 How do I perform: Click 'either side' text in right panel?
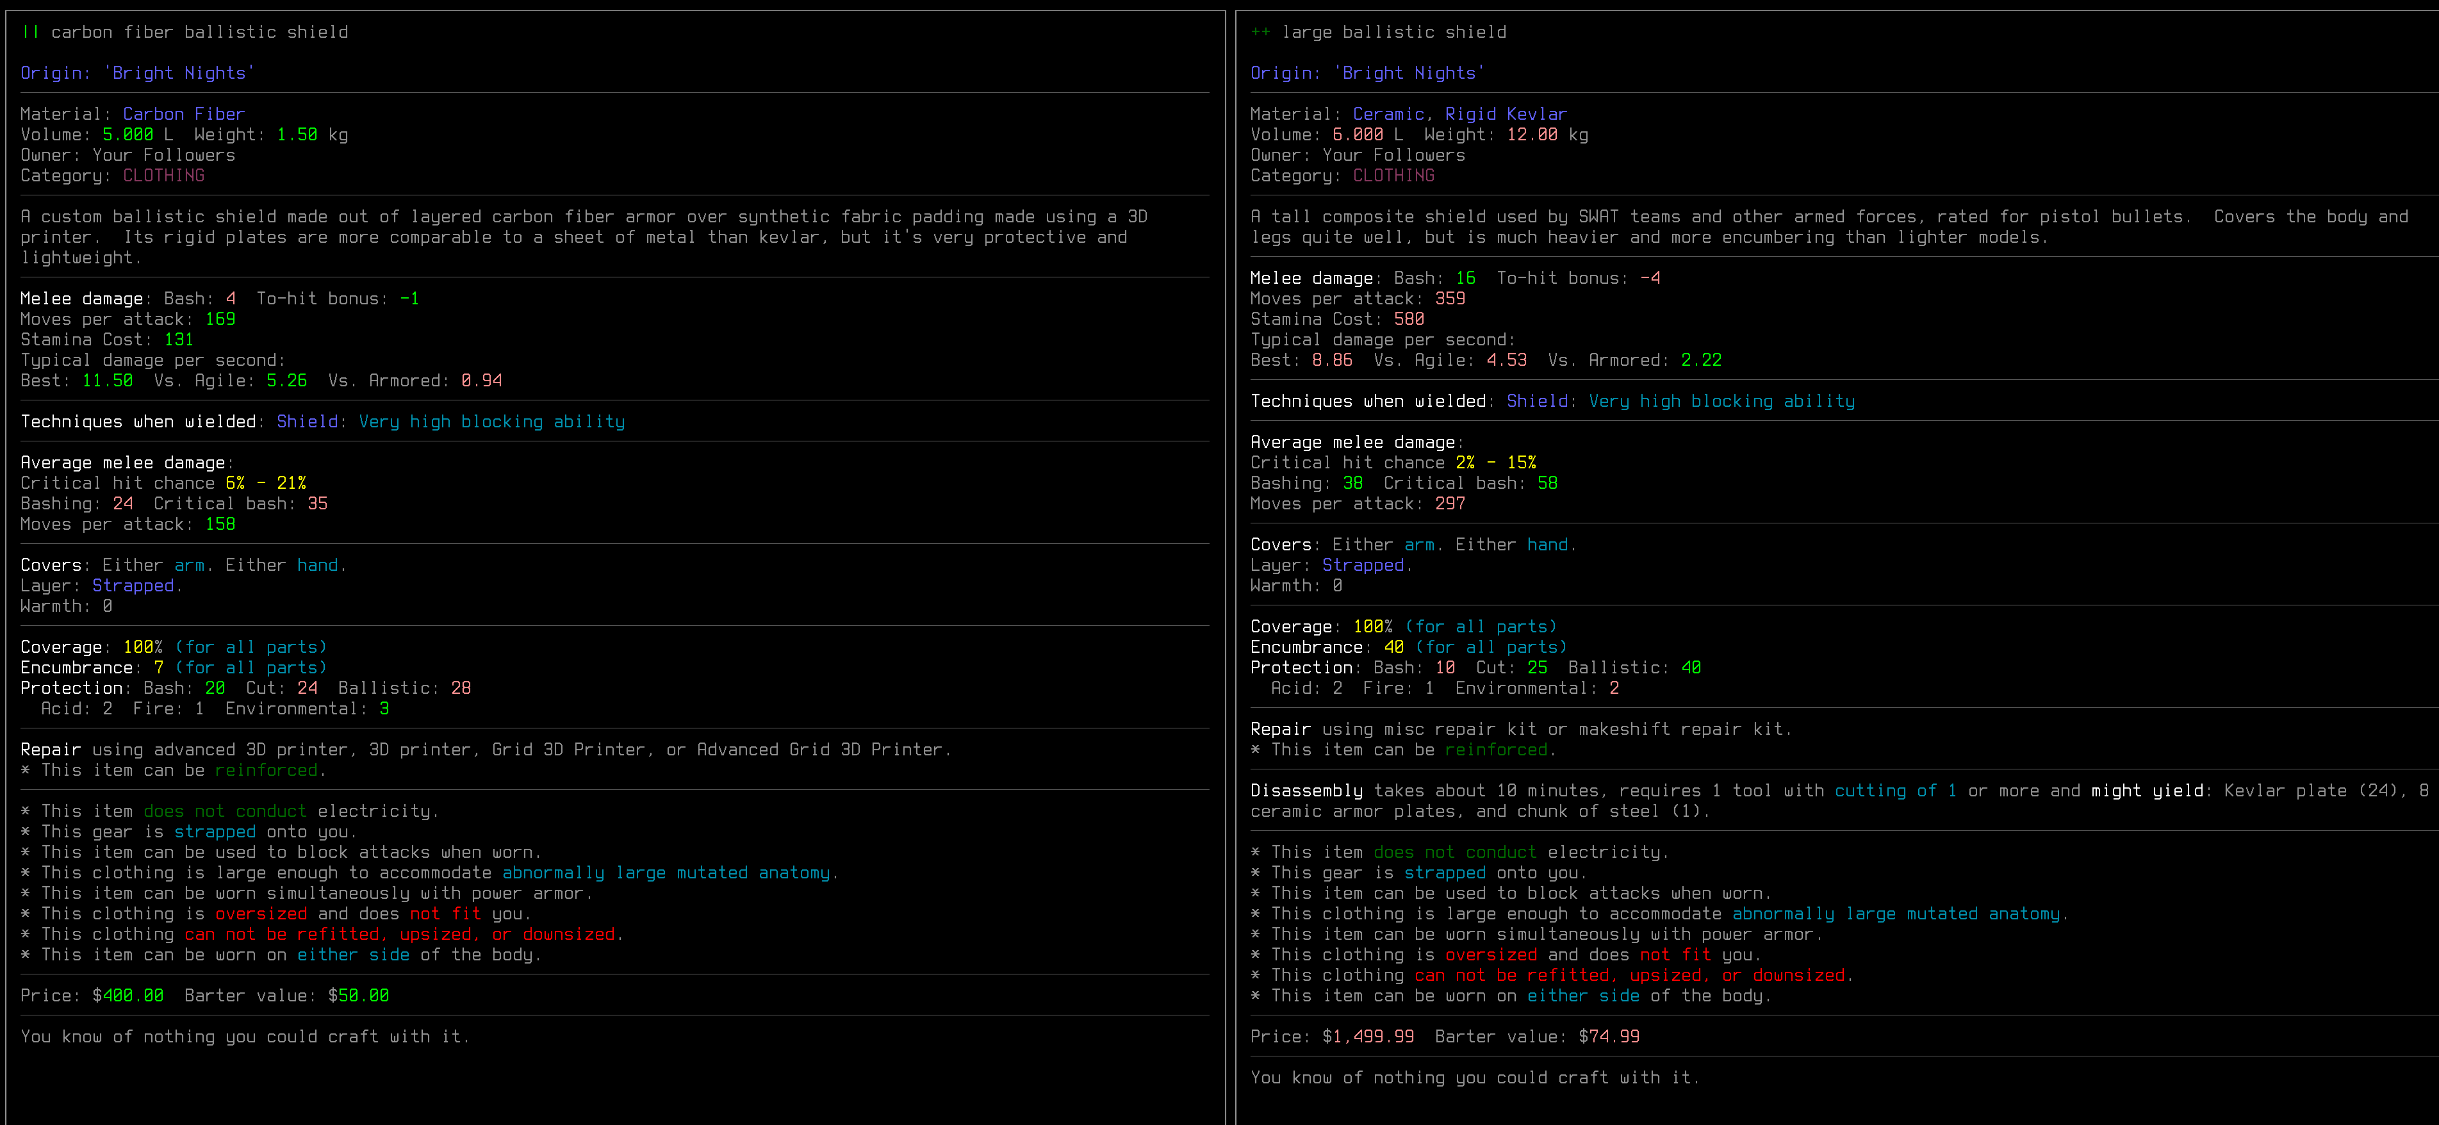(1583, 995)
